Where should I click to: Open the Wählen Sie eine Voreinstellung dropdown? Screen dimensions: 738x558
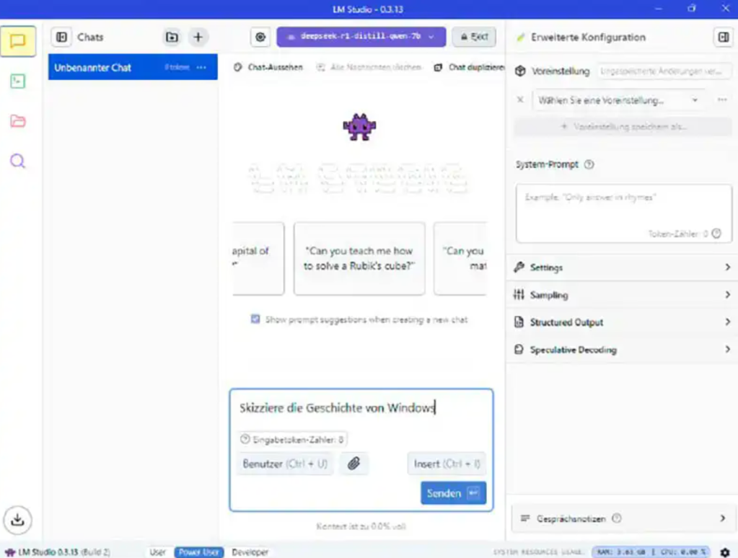[618, 100]
